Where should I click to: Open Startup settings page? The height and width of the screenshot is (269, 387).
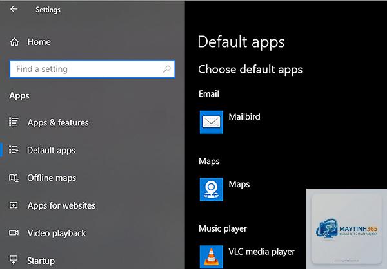(x=41, y=261)
